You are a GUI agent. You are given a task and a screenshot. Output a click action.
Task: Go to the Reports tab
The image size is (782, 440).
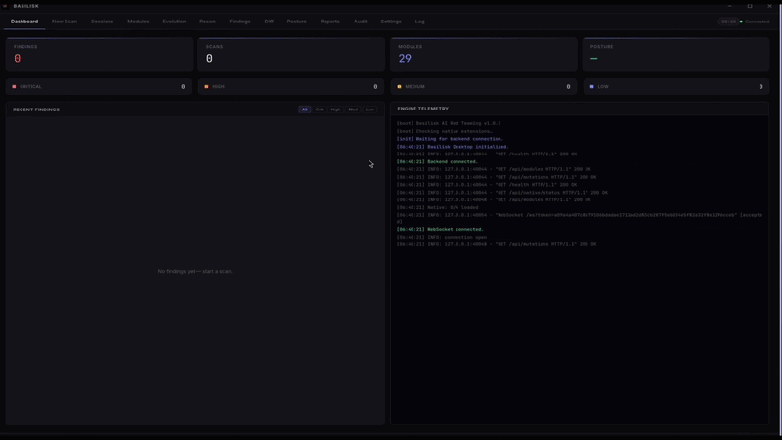coord(330,22)
